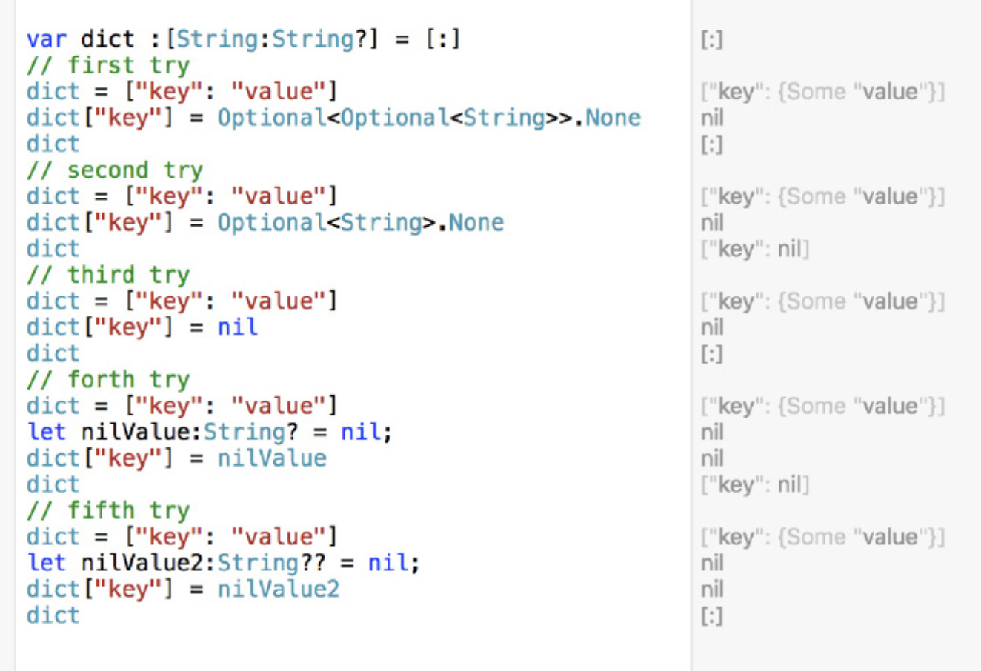The image size is (981, 671).
Task: Place cursor on the "// first try" comment
Action: (108, 65)
